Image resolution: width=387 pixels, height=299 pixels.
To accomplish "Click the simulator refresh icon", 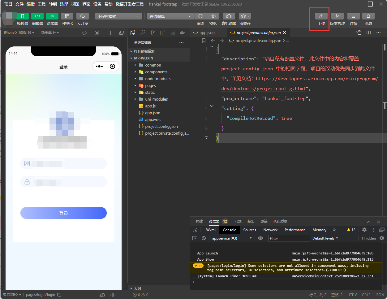I will coord(84,32).
